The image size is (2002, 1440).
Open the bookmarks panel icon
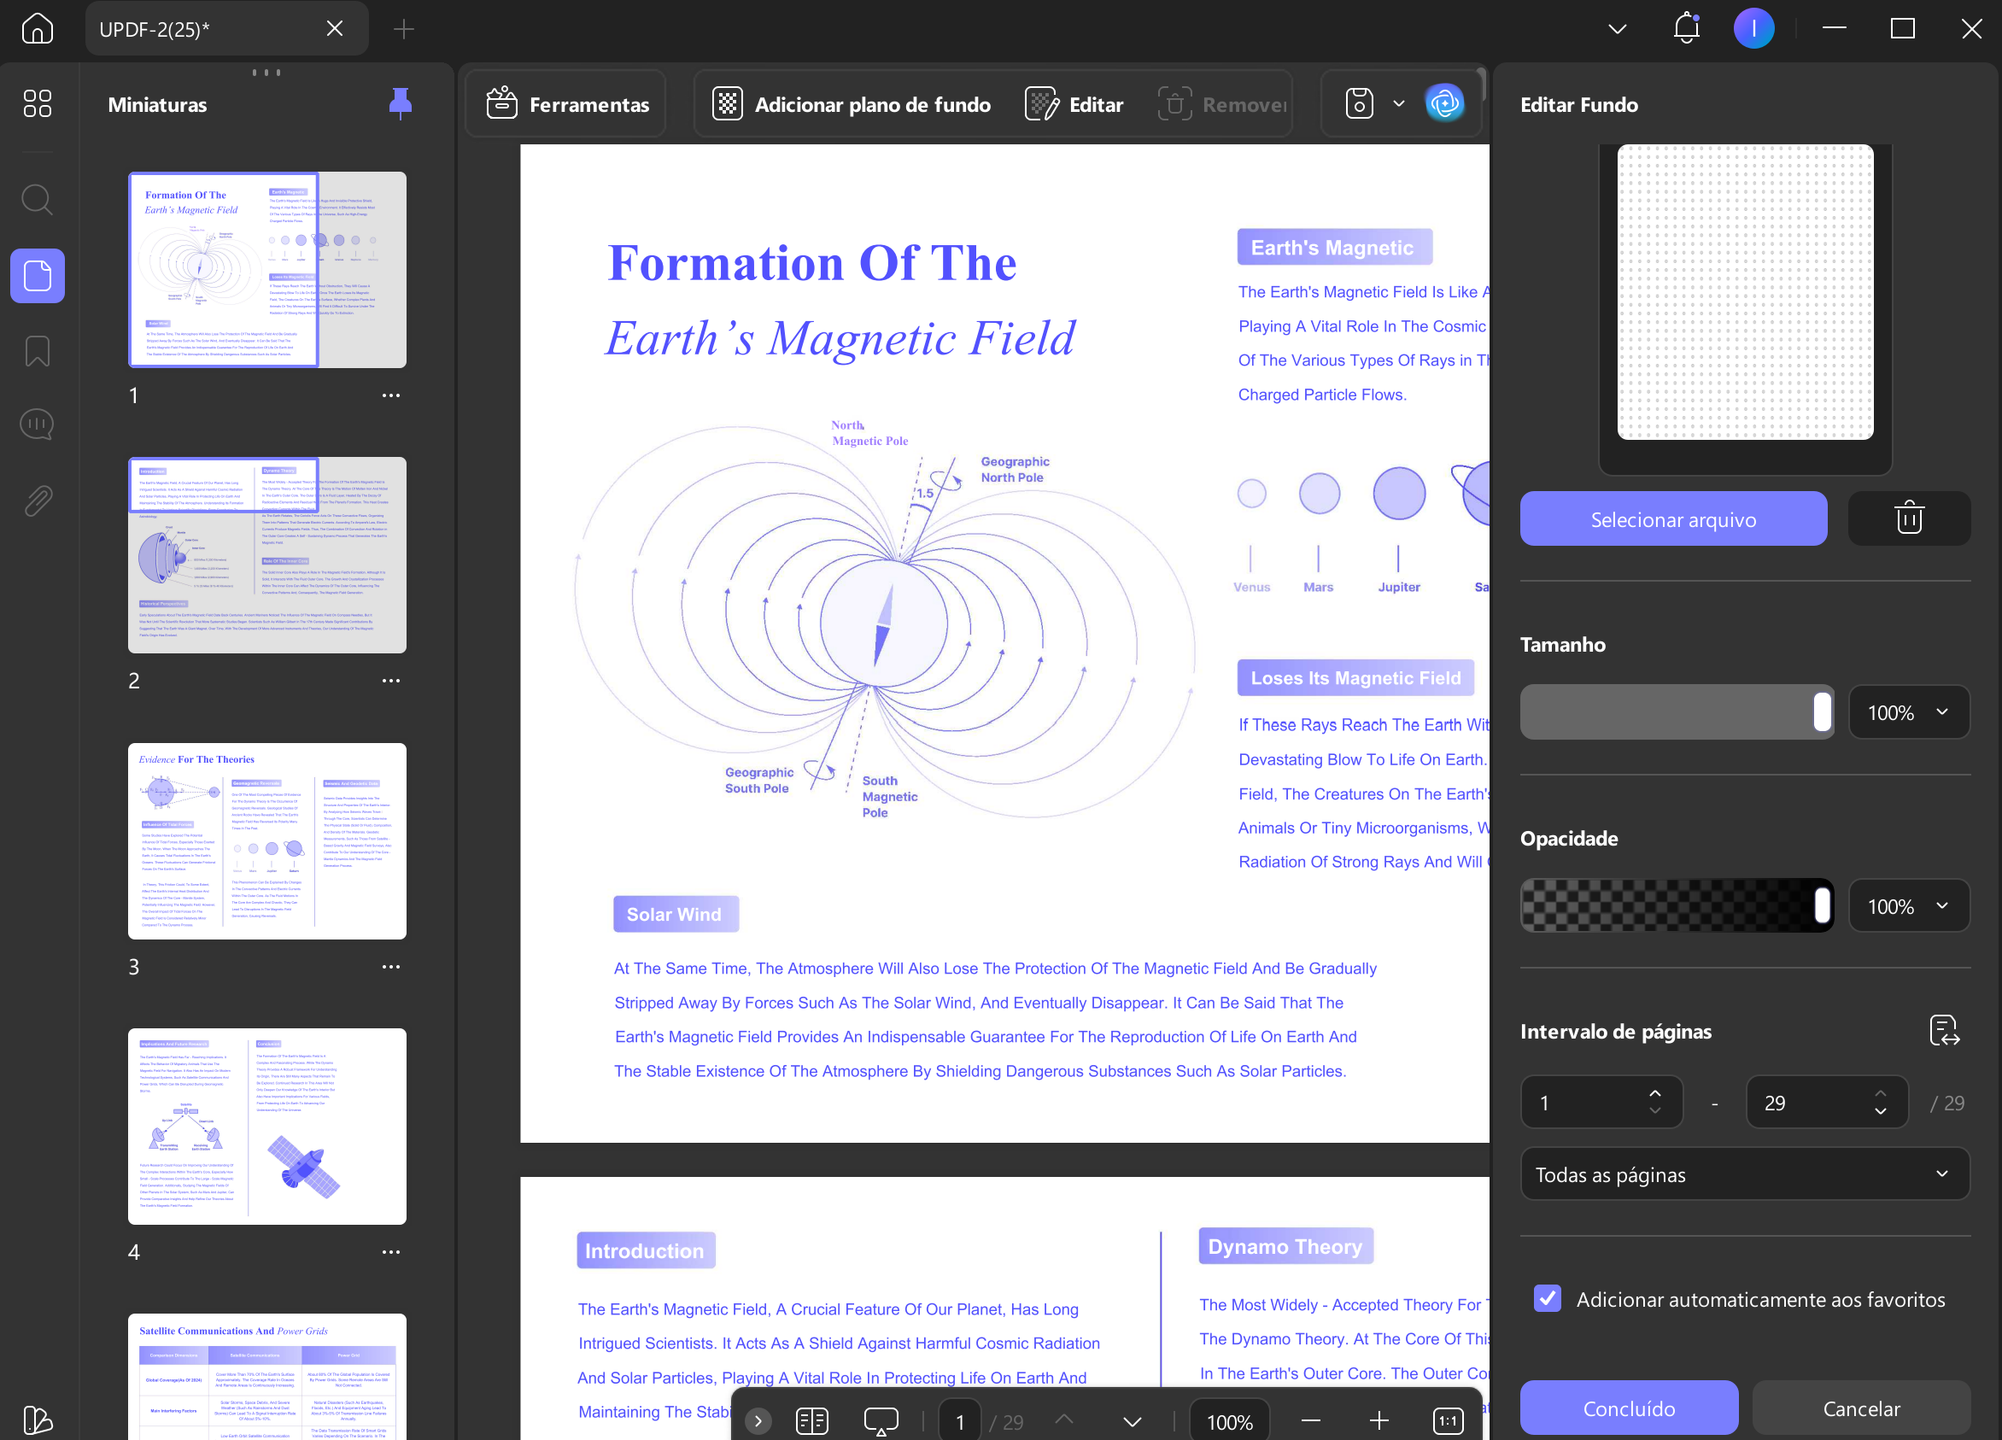pos(37,351)
